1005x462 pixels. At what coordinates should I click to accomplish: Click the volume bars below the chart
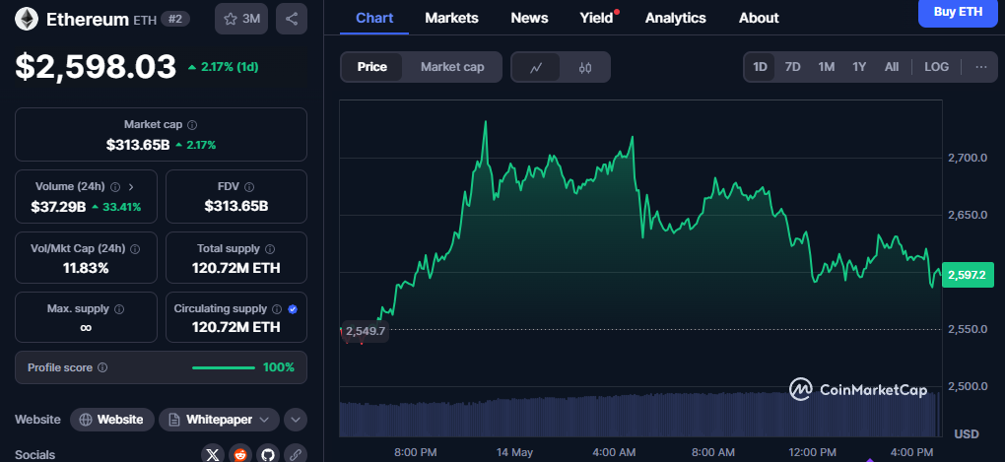coord(638,414)
